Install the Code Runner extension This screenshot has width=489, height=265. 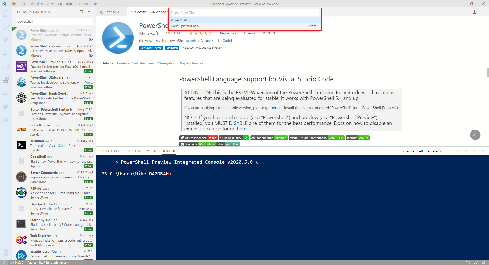89,135
